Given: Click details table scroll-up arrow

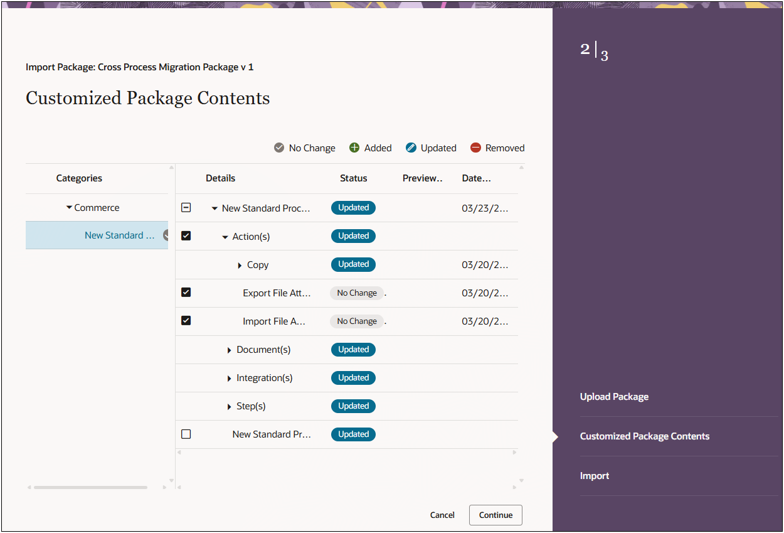Looking at the screenshot, I should click(521, 168).
